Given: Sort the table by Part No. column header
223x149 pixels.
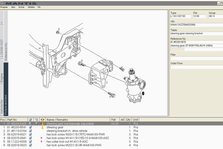Looking at the screenshot, I should point(13,120).
